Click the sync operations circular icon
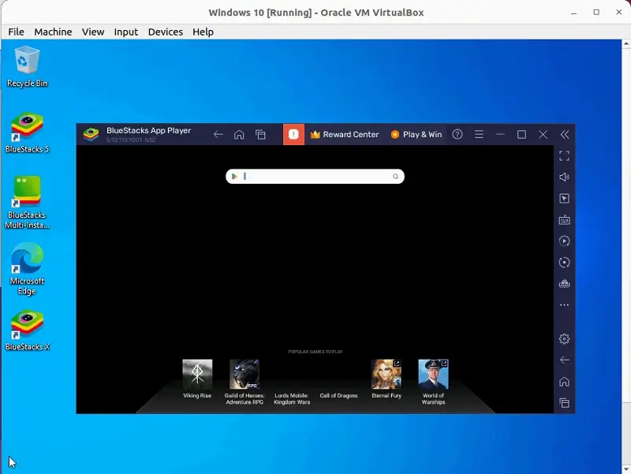The width and height of the screenshot is (631, 474). tap(564, 263)
